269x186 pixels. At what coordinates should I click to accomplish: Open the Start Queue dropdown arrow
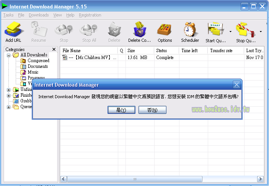pos(231,31)
